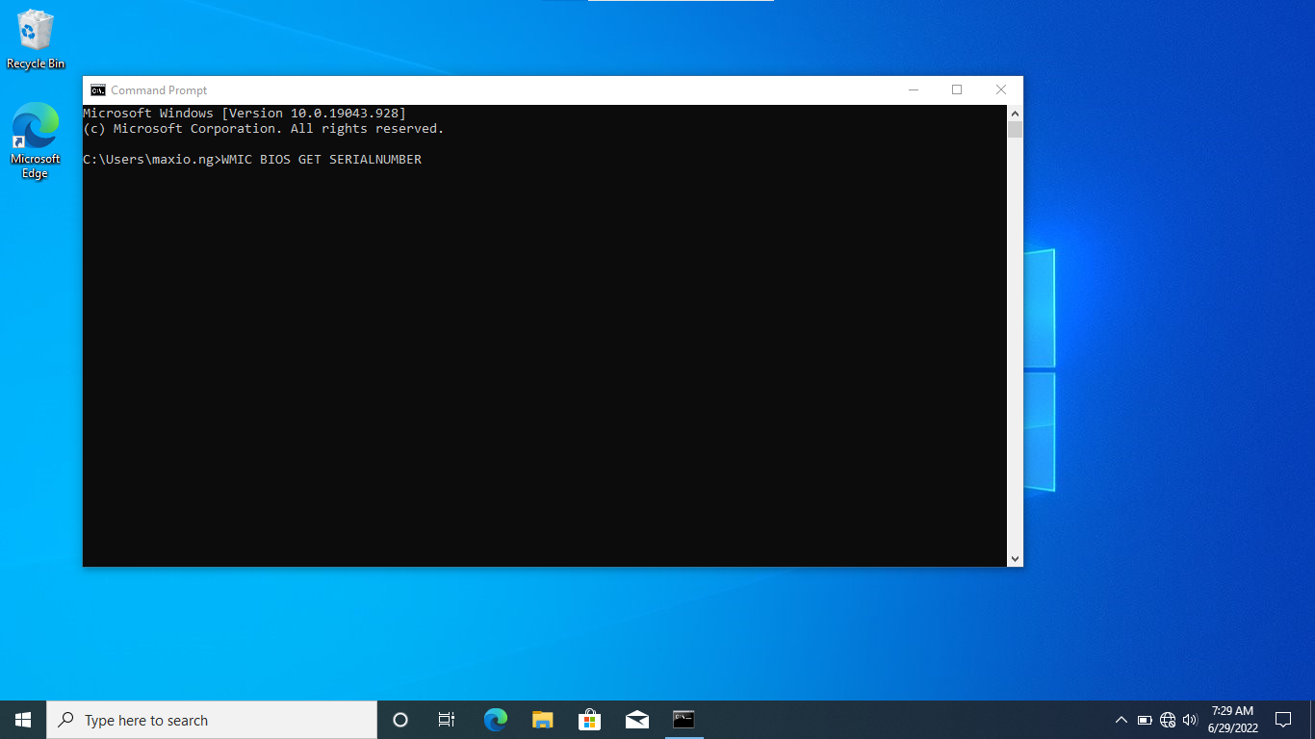Open the Start menu
Viewport: 1315px width, 739px height.
pos(21,719)
